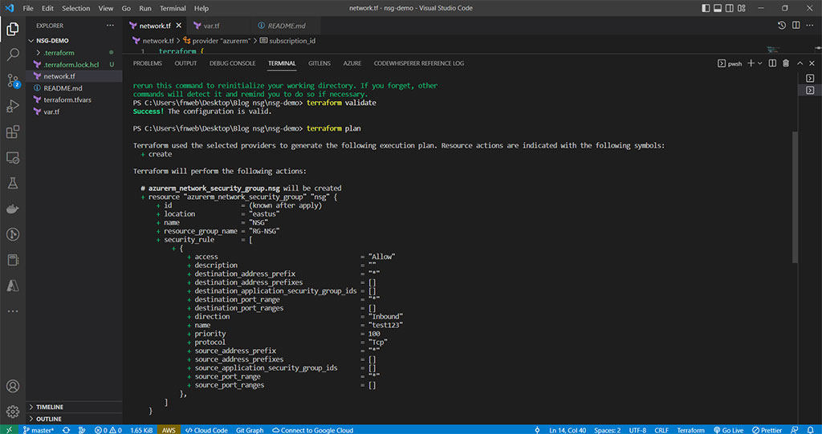Click master branch in status bar

(39, 430)
